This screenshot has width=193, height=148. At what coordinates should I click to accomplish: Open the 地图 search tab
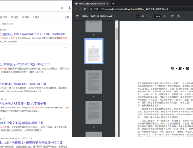[x=14, y=17]
